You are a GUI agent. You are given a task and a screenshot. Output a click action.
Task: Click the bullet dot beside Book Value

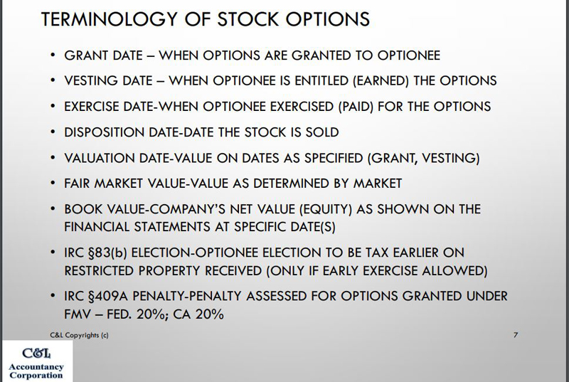(x=53, y=209)
